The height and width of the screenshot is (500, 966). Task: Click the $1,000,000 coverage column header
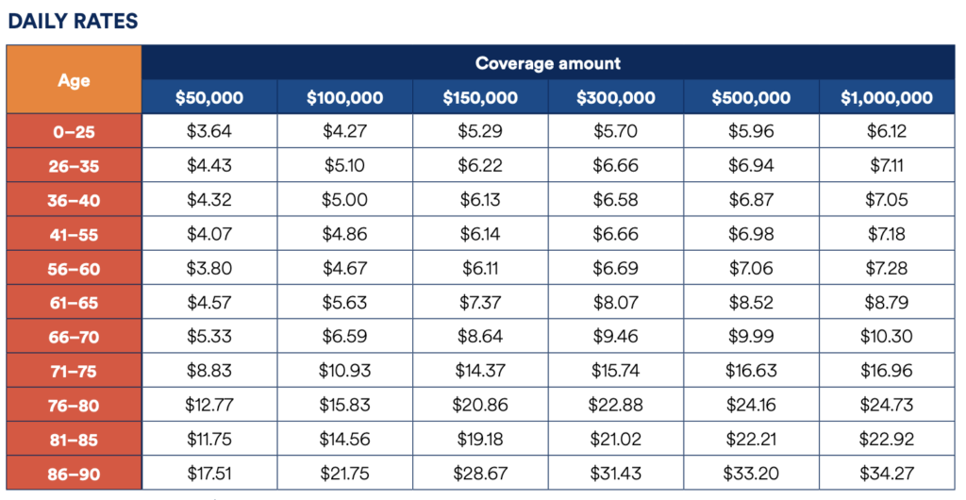[x=887, y=97]
